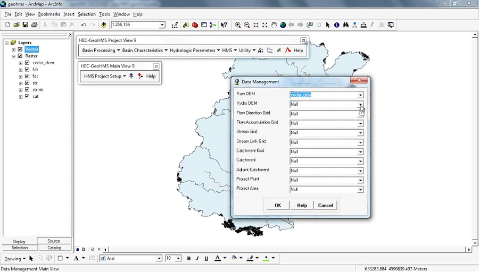
Task: Click OK in Data Management dialog
Action: point(277,206)
